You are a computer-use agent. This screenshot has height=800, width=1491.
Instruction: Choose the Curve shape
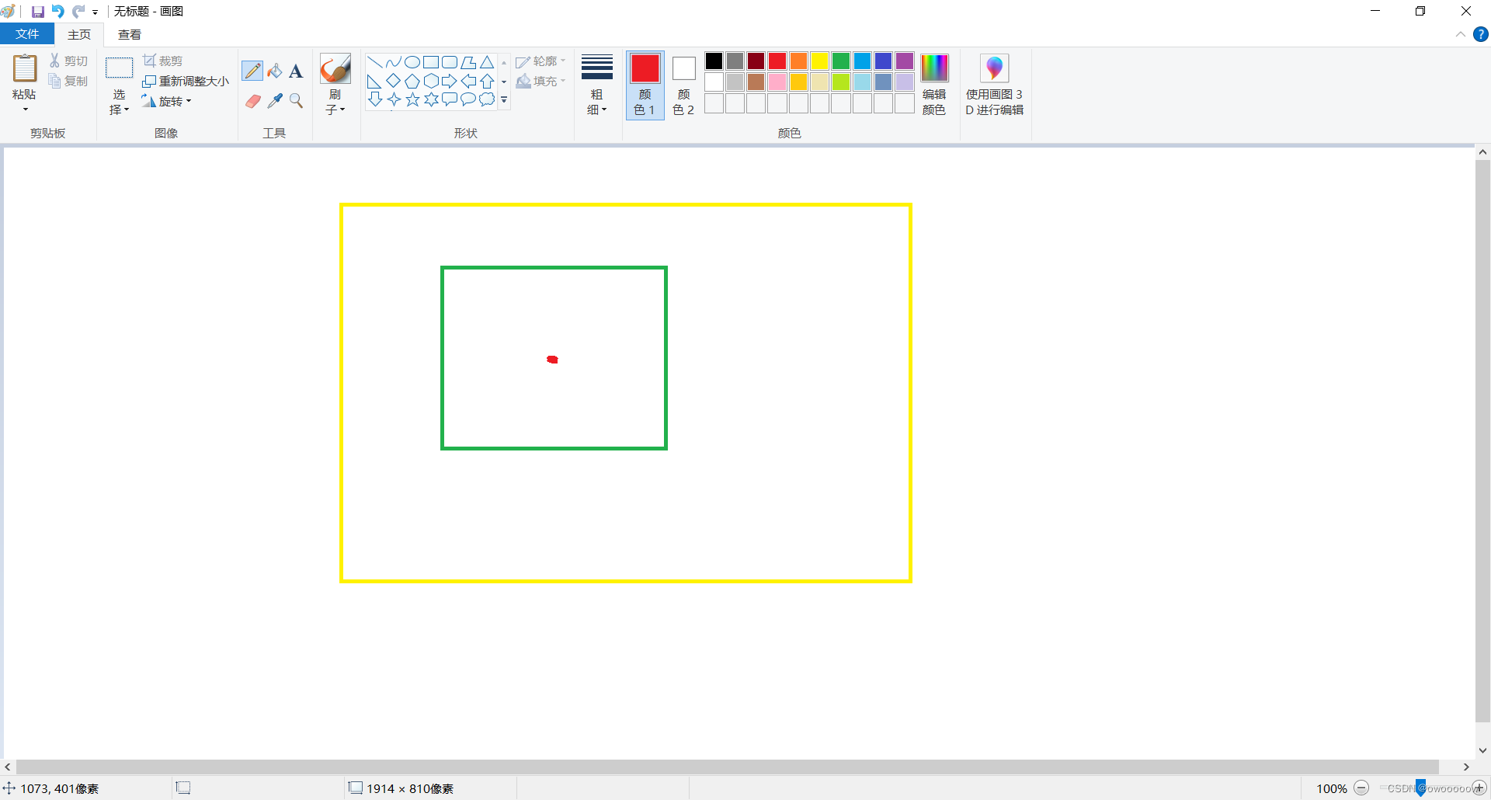tap(394, 62)
